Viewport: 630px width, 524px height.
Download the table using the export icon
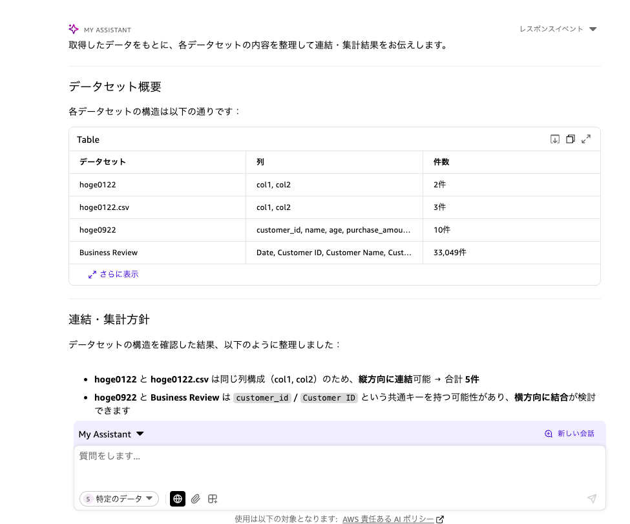[x=555, y=139]
